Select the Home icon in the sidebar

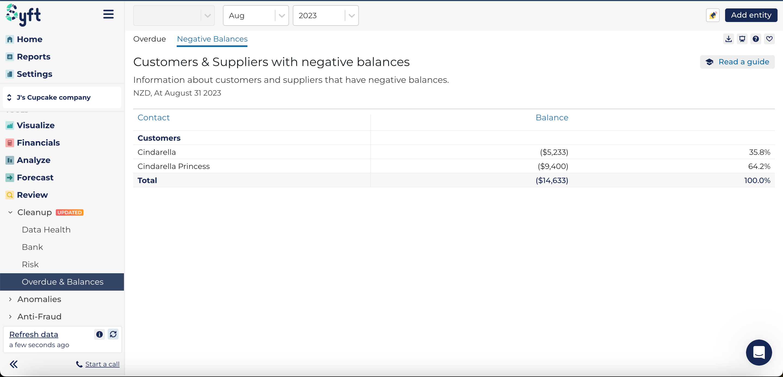[x=10, y=39]
